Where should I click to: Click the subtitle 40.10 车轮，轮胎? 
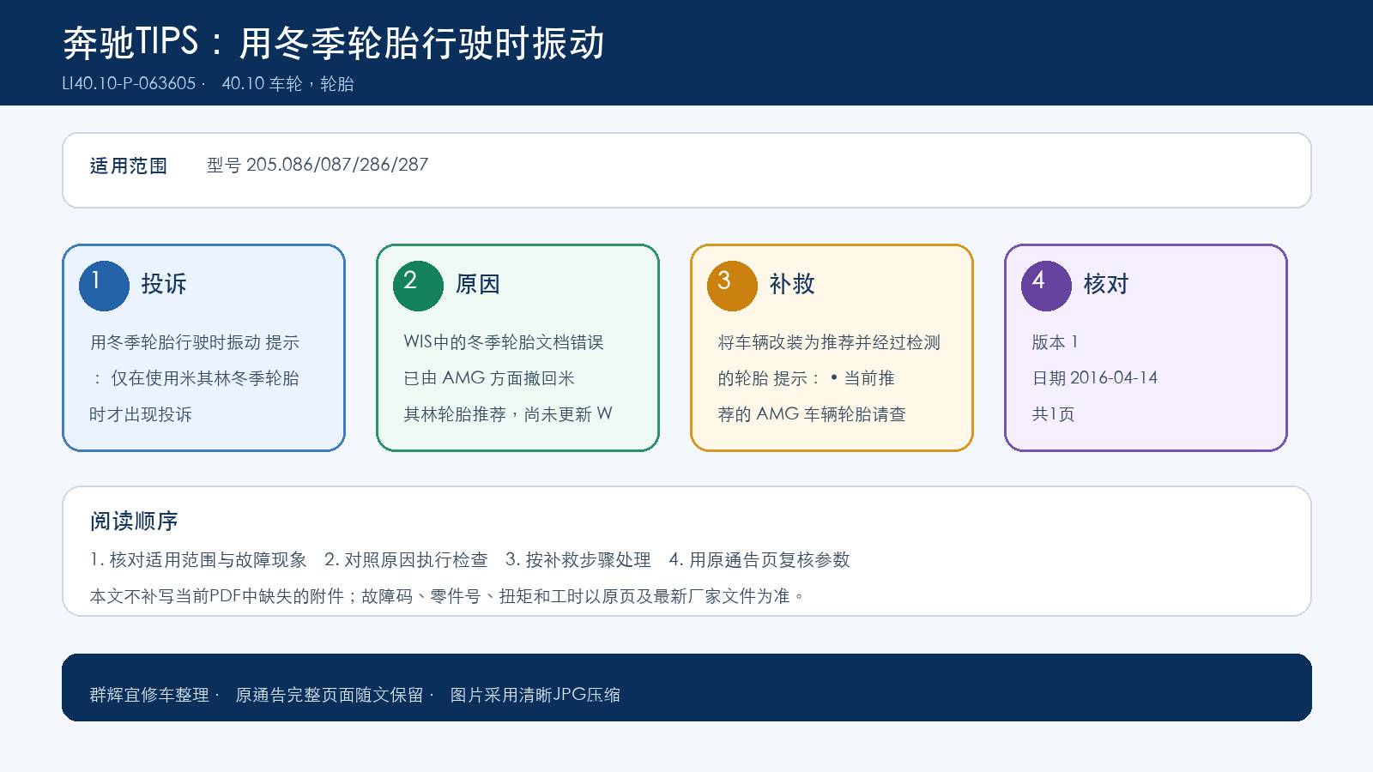point(288,84)
